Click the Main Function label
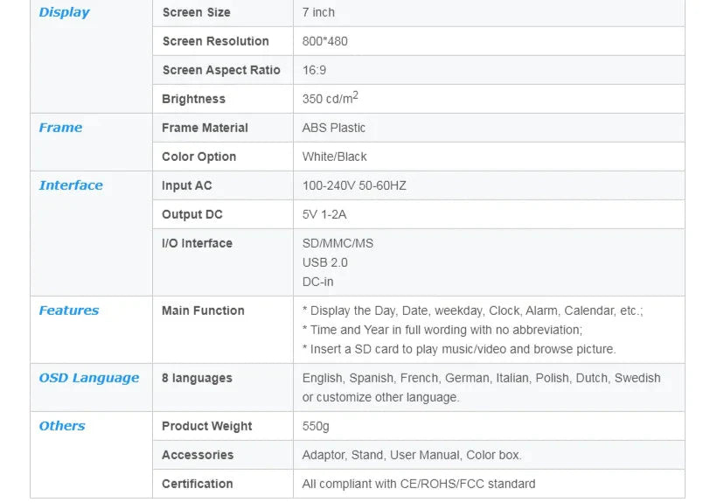The image size is (717, 503). [203, 311]
